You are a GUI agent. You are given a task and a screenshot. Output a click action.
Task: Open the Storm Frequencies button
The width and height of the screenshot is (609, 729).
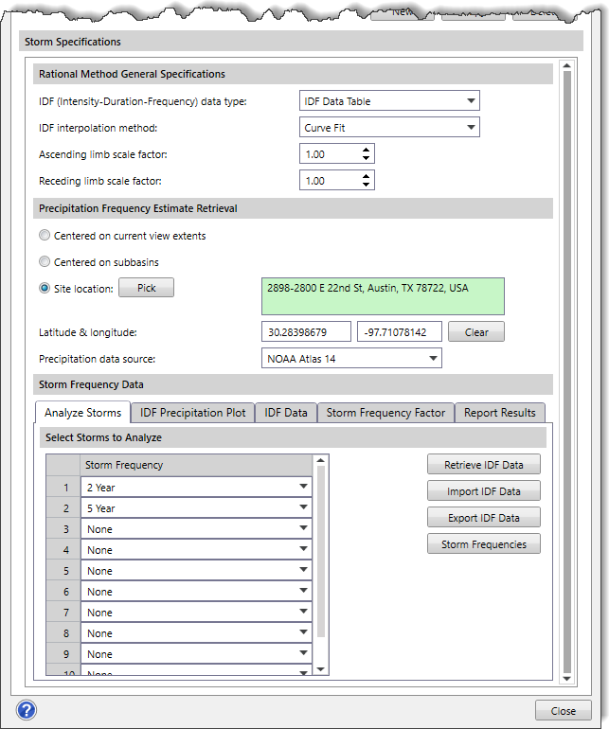click(484, 544)
